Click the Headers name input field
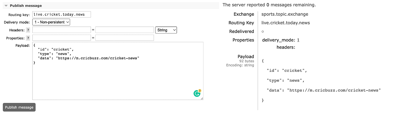413x114 pixels. tap(61, 30)
